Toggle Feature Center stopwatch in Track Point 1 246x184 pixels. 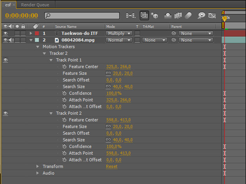pos(64,67)
